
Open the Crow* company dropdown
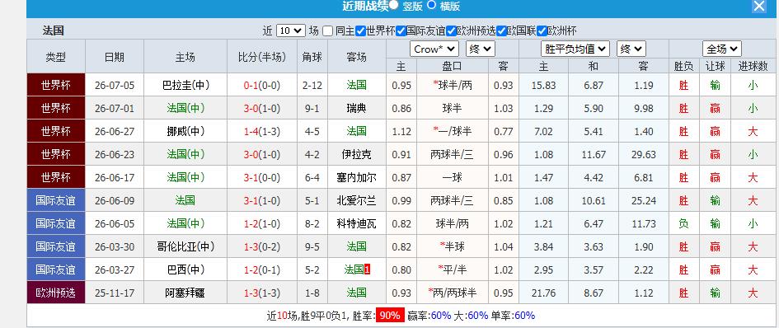point(434,49)
